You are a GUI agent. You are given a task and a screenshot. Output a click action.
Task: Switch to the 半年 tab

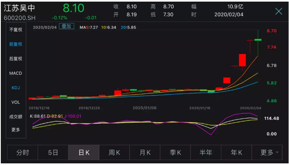(206, 152)
